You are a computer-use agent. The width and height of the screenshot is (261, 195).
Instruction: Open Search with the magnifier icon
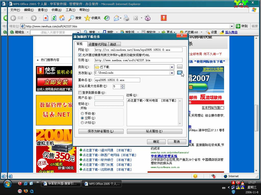(71, 18)
